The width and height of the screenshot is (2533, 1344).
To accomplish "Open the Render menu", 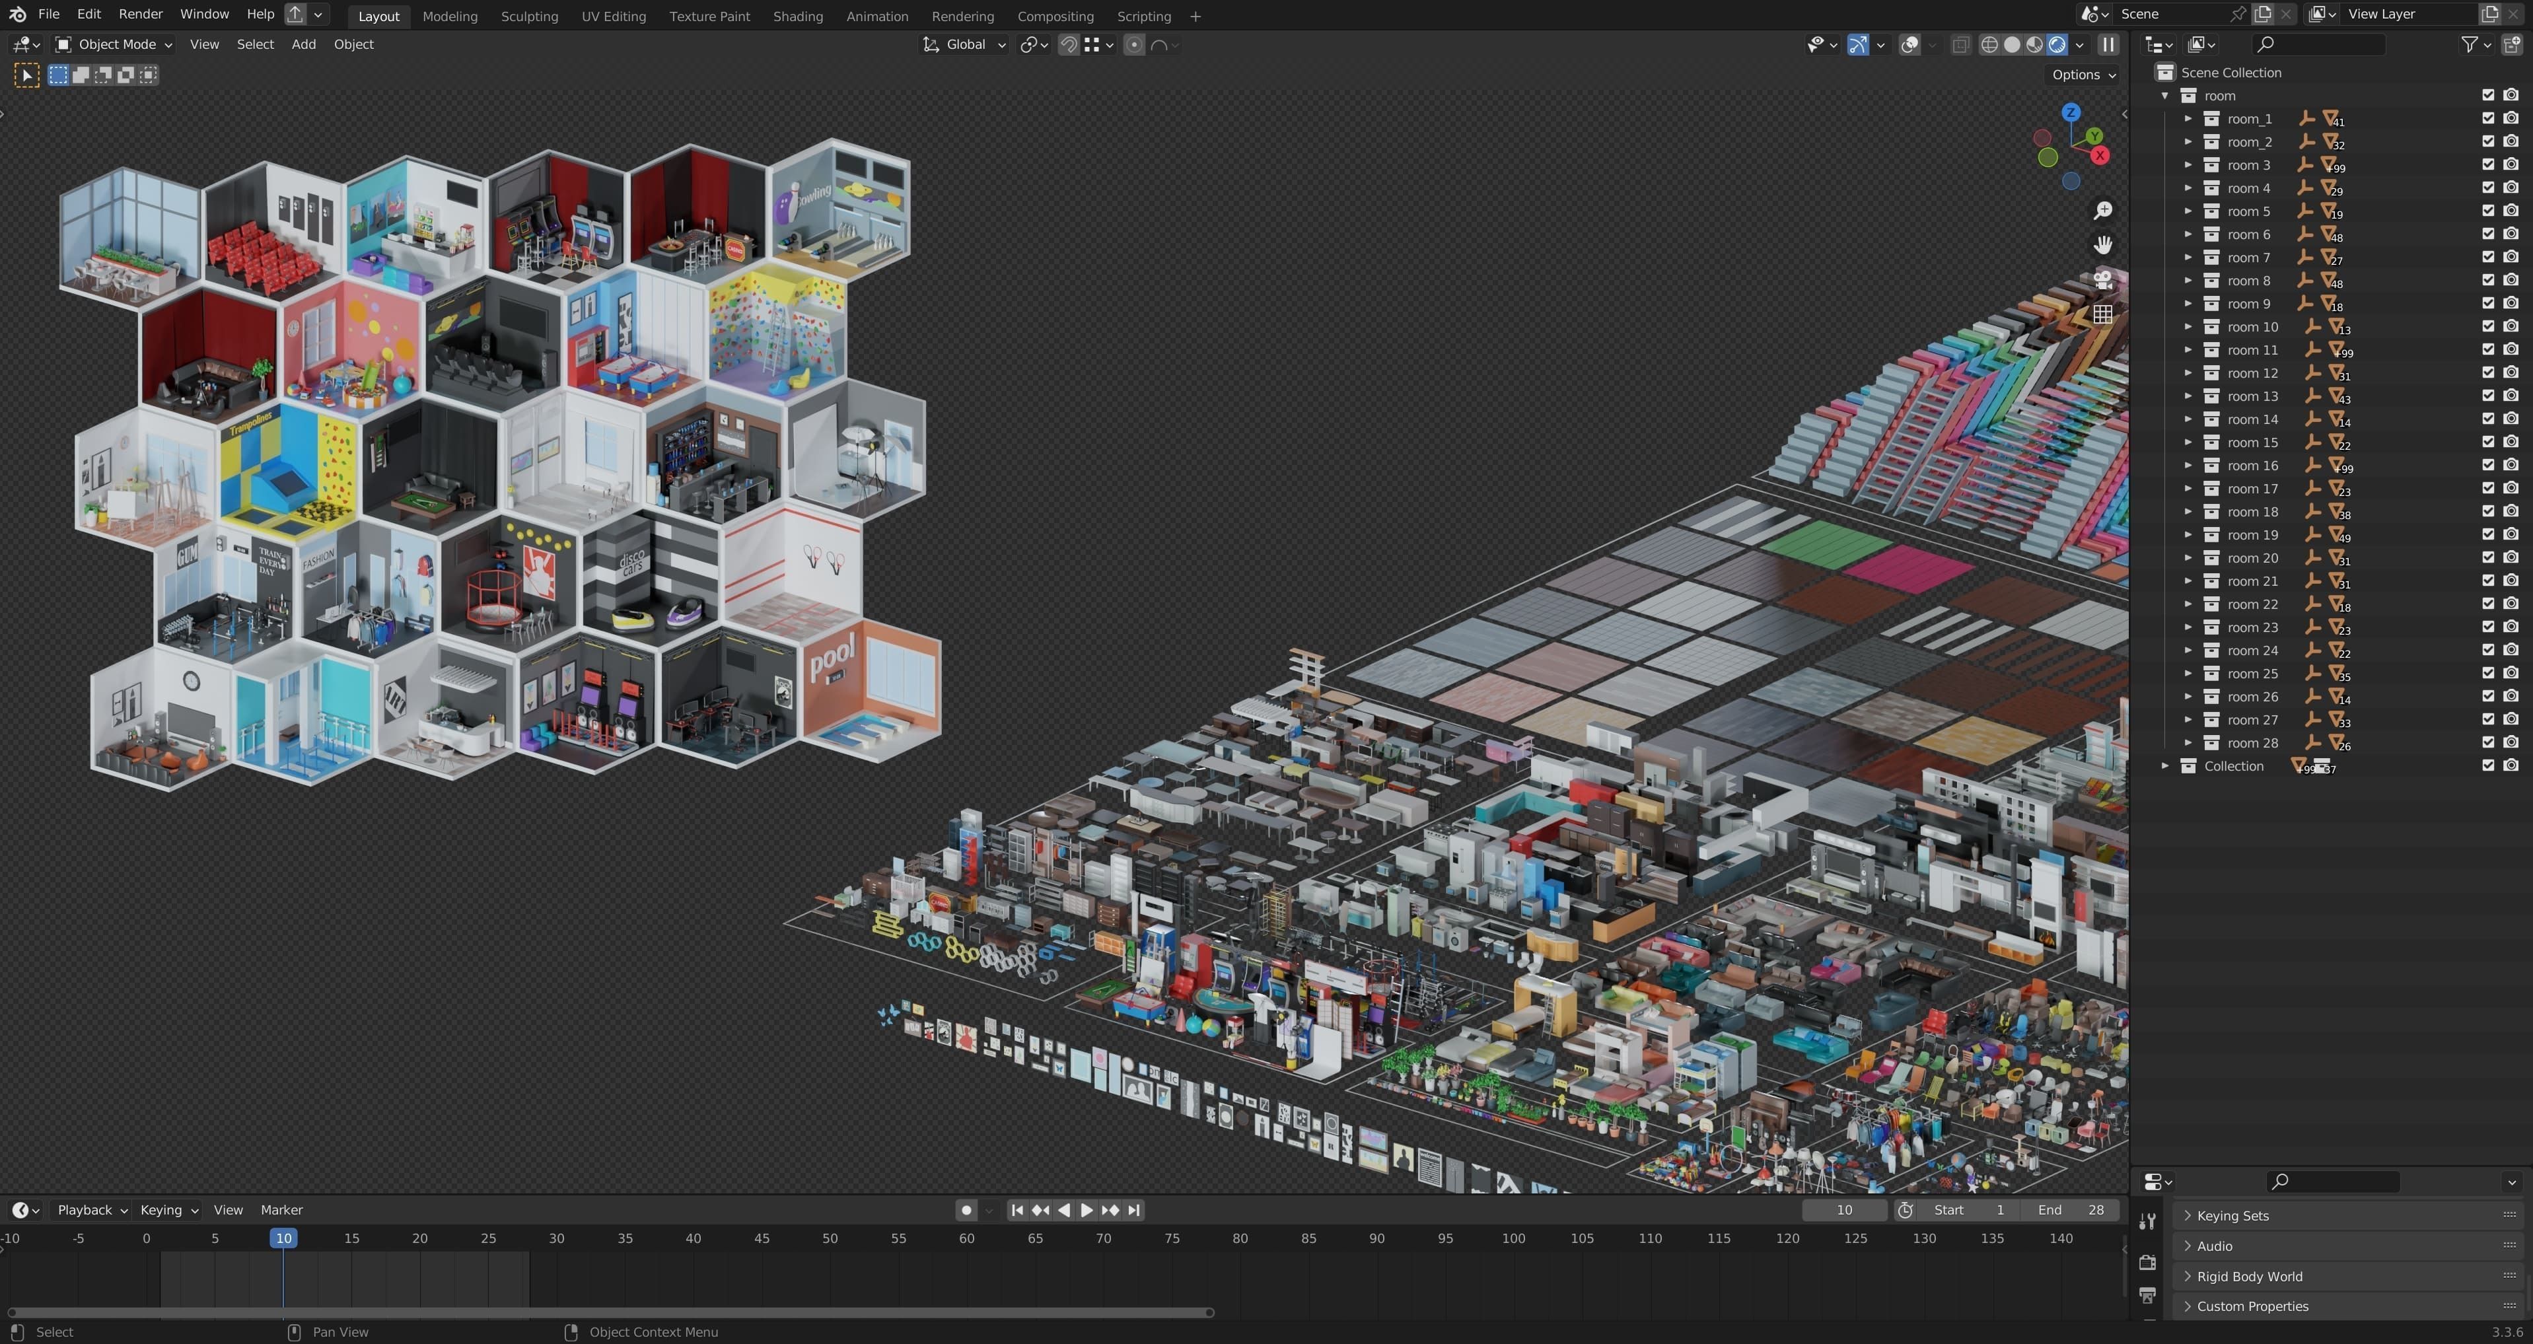I will point(141,14).
